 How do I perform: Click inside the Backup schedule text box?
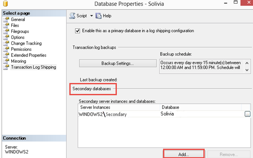pyautogui.click(x=202, y=67)
